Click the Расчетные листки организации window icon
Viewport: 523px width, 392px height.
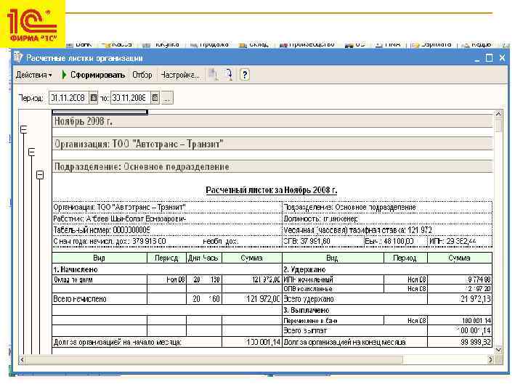tap(18, 57)
